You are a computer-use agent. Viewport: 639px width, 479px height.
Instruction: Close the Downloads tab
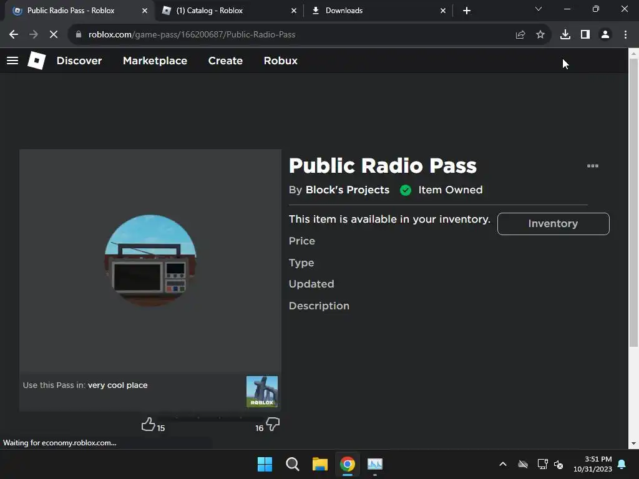tap(443, 11)
